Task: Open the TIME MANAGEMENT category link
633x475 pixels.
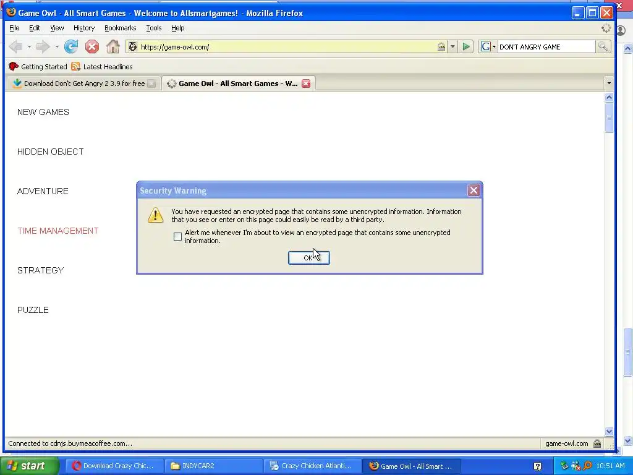Action: point(57,231)
